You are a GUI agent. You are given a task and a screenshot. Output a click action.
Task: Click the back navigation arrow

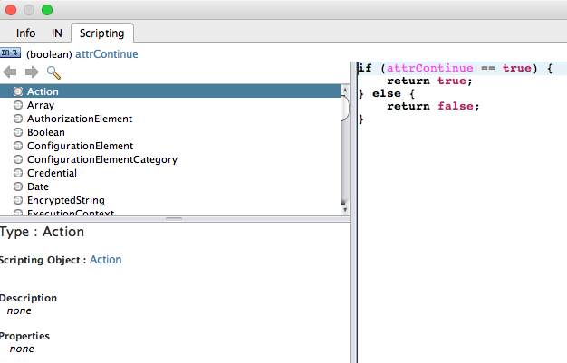10,72
